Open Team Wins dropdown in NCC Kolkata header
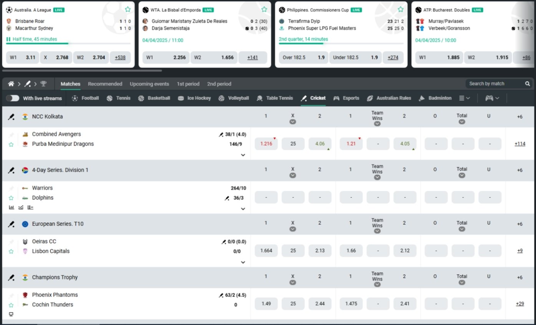Viewport: 536px width, 325px height. click(x=377, y=124)
